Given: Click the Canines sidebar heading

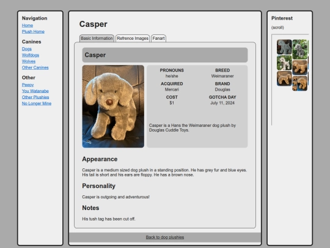Looking at the screenshot, I should [32, 42].
